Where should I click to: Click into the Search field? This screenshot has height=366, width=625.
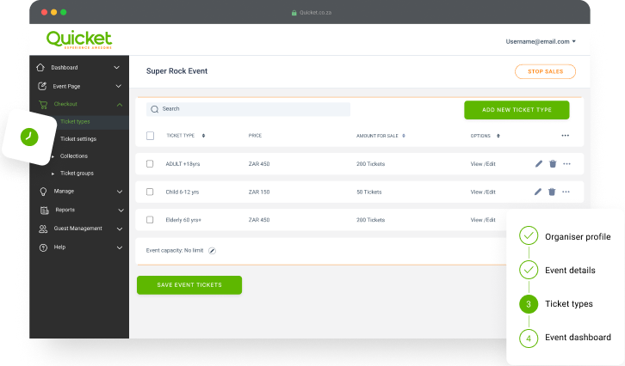[250, 109]
